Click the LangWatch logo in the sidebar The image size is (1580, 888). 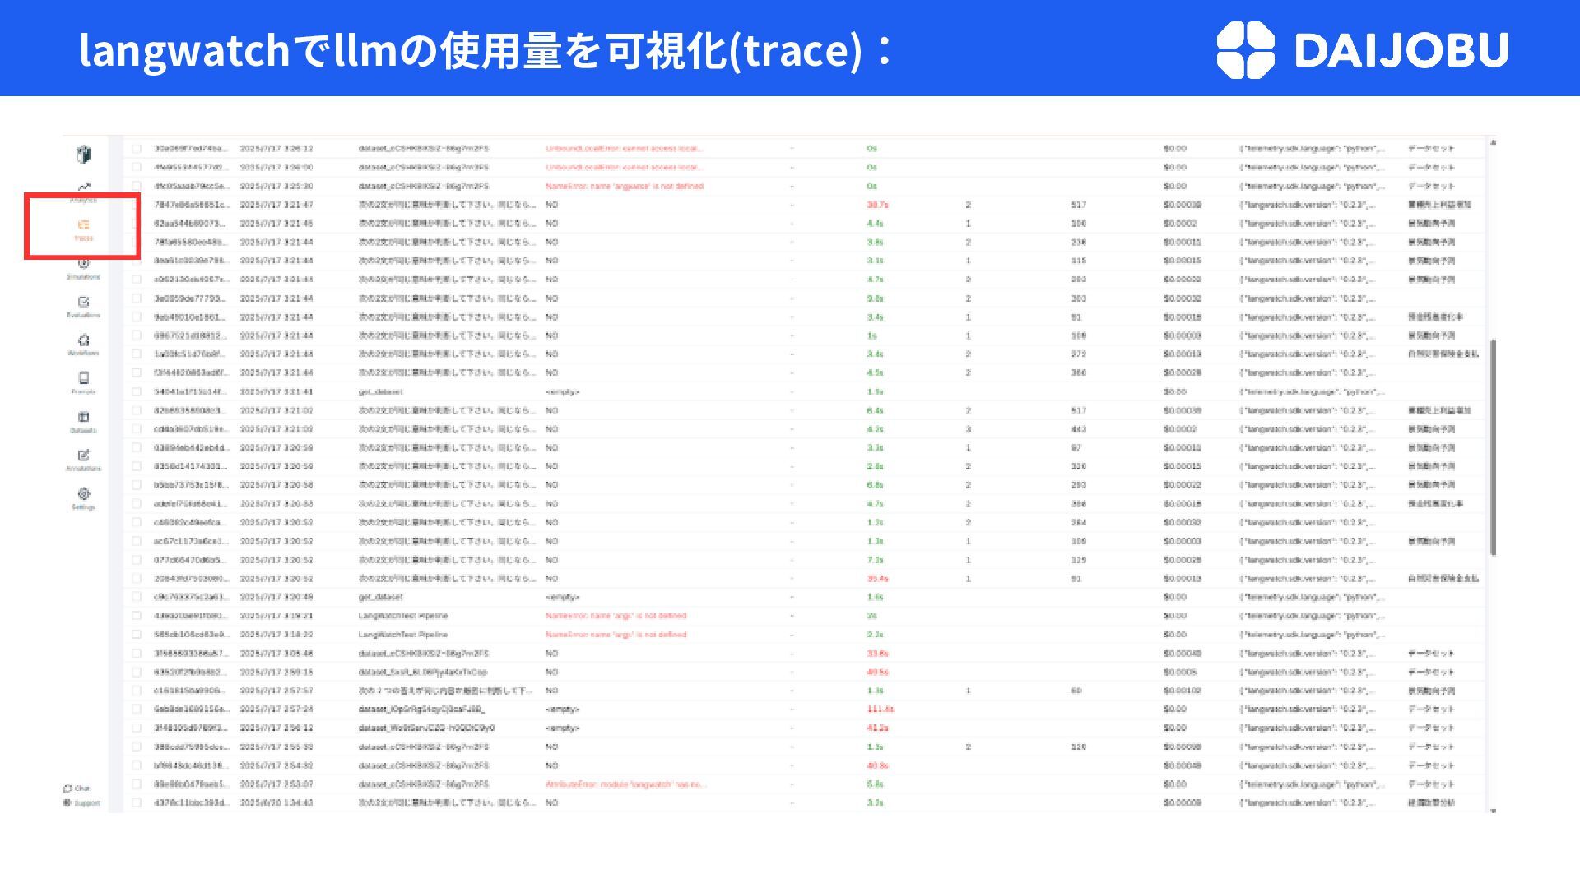pos(83,155)
